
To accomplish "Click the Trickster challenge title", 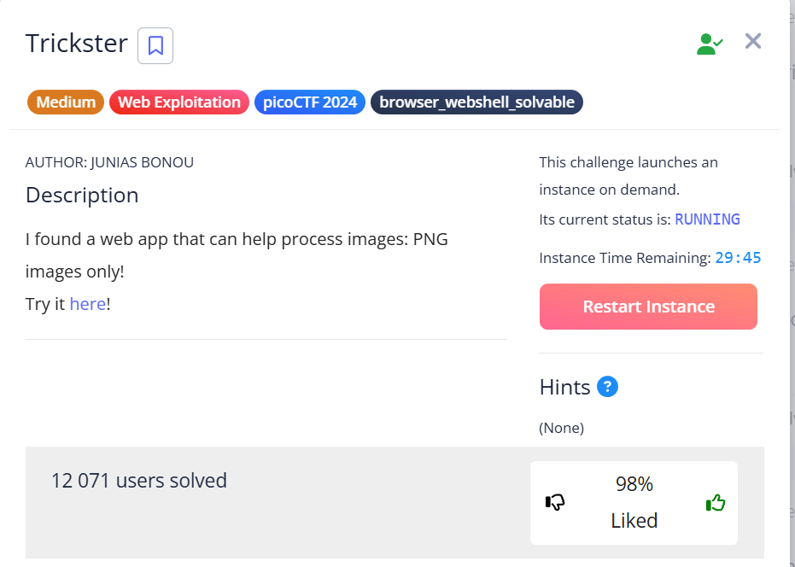I will coord(77,44).
